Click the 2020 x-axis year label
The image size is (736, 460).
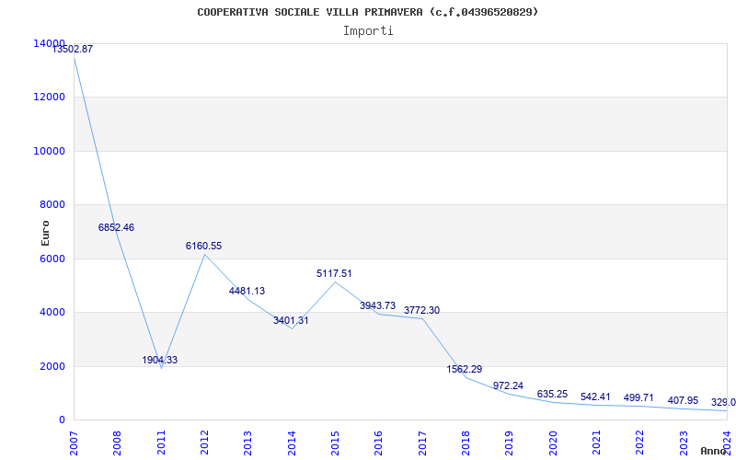[x=553, y=443]
